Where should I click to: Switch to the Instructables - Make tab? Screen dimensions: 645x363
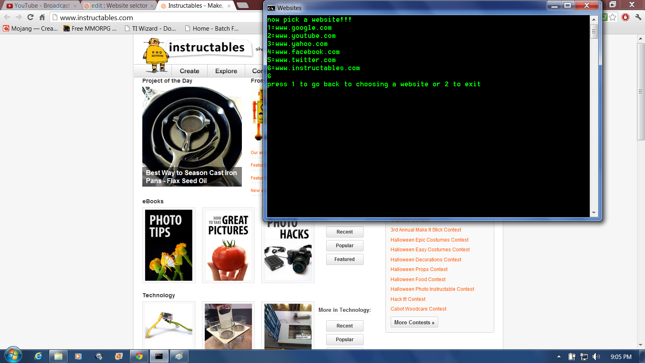tap(196, 6)
